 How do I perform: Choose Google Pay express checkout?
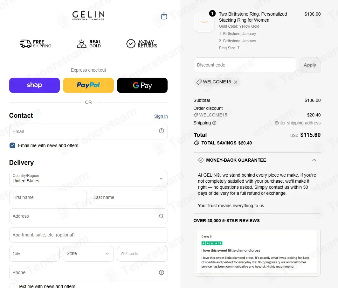point(142,85)
